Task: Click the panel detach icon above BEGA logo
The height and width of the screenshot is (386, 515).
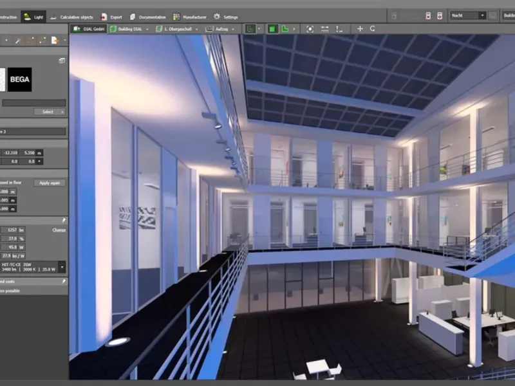Action: [x=62, y=60]
